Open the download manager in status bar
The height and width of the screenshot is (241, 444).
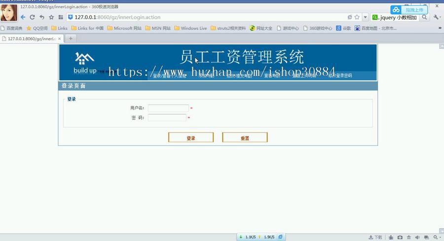tap(375, 237)
